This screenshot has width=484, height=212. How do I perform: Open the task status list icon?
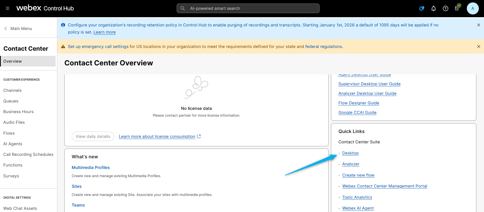click(457, 8)
